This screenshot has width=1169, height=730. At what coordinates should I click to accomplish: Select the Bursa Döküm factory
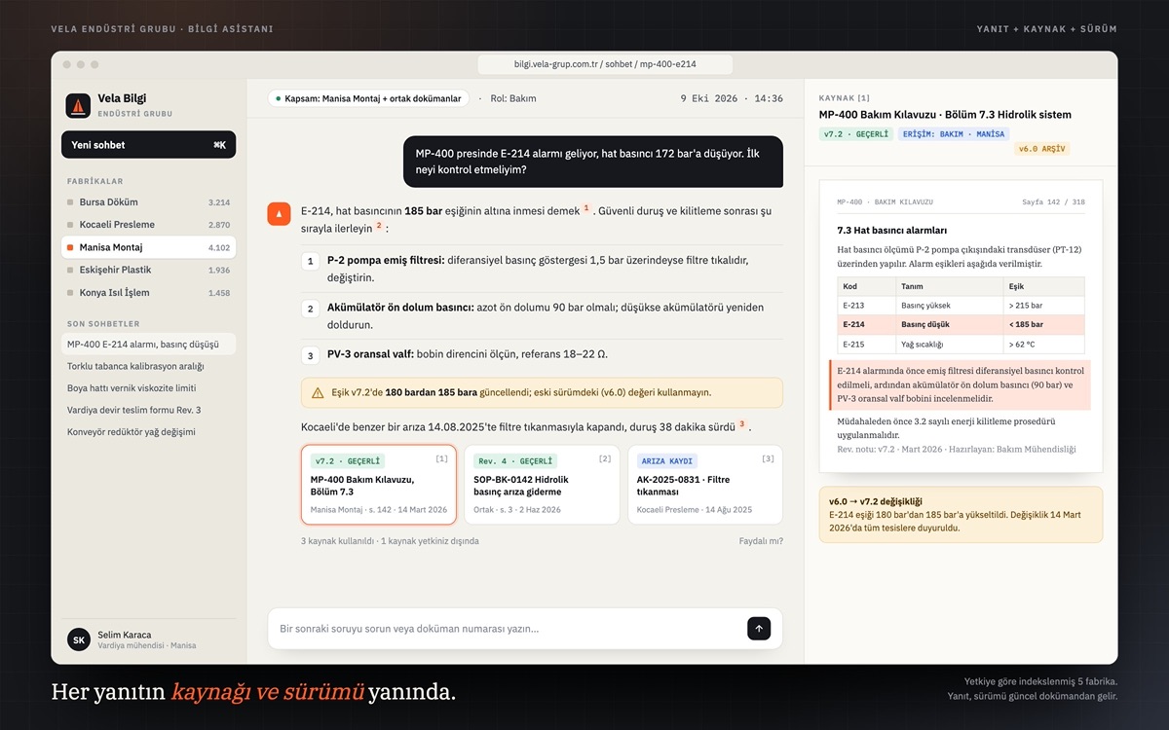(x=148, y=202)
